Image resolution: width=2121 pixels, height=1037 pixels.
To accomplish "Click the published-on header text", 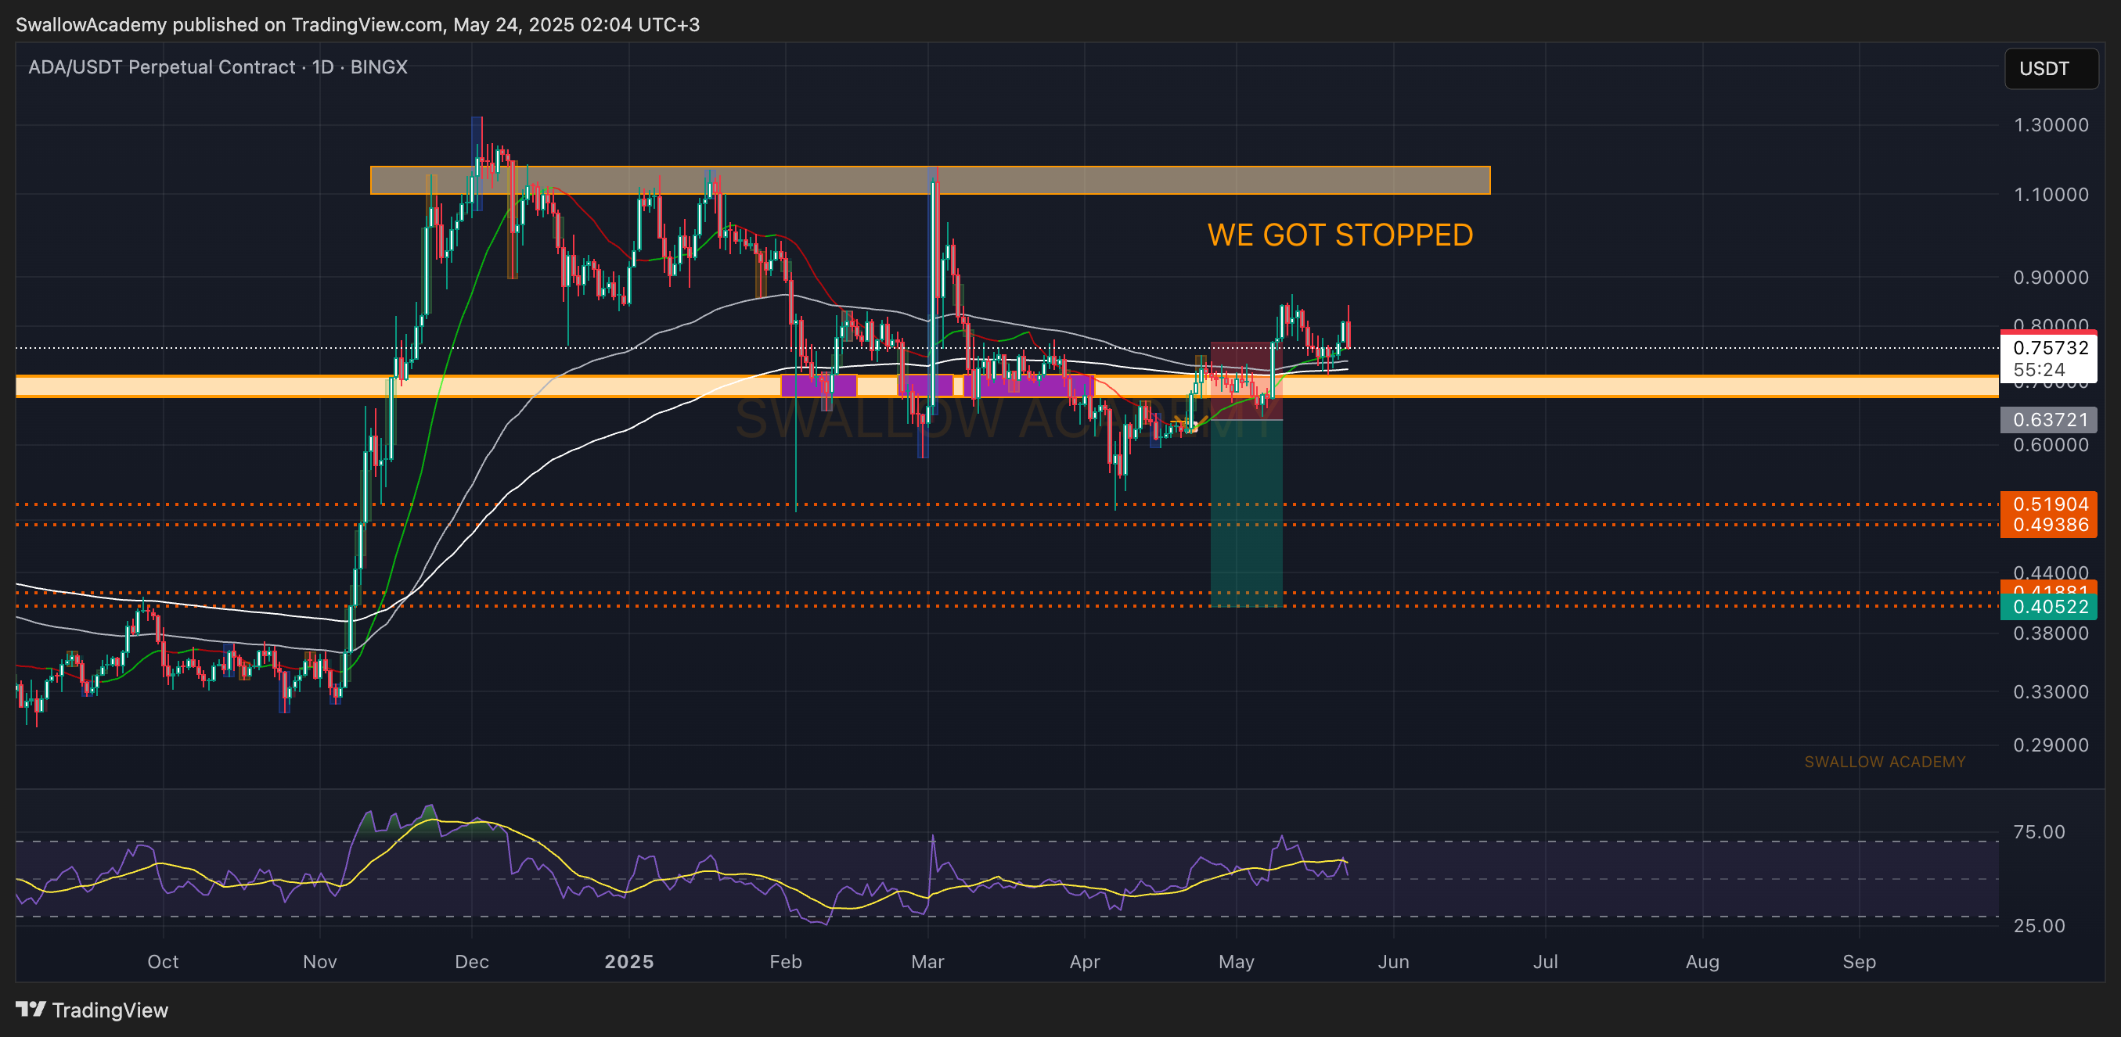I will 358,25.
